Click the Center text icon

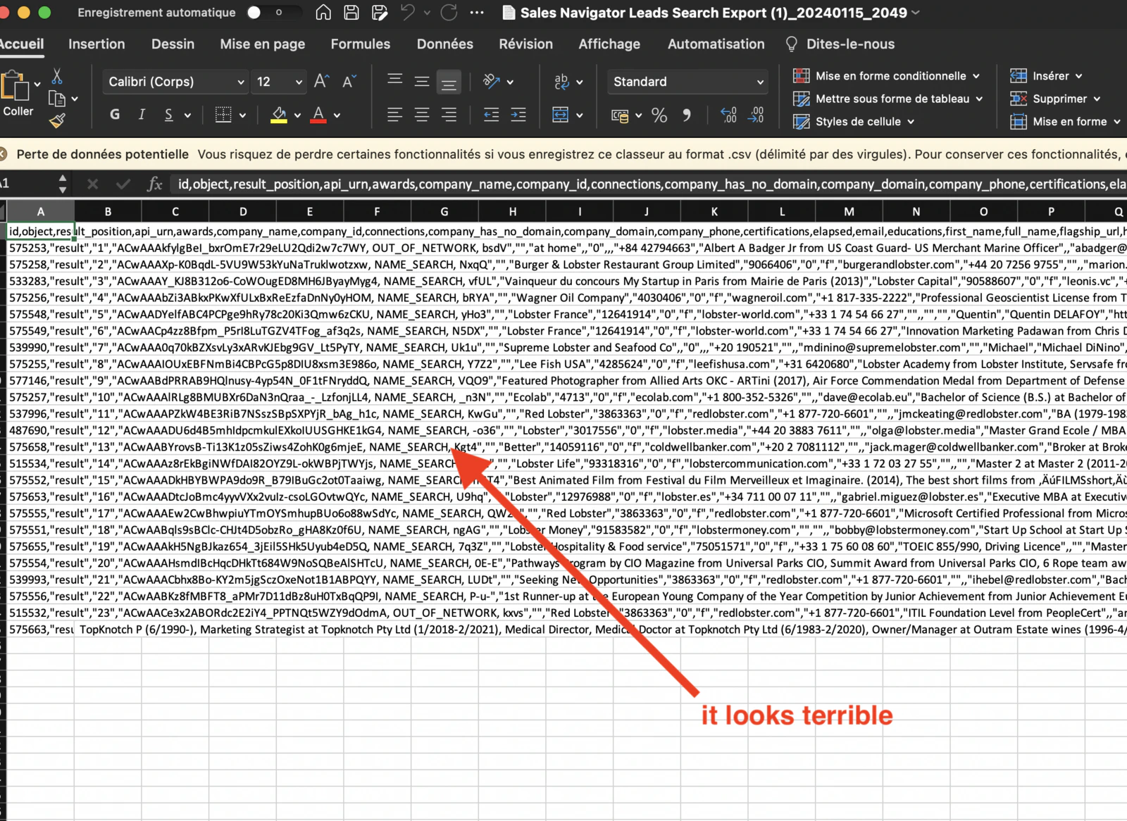[x=422, y=114]
